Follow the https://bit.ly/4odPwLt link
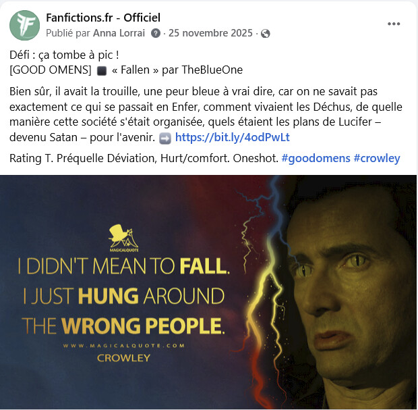 pyautogui.click(x=232, y=137)
